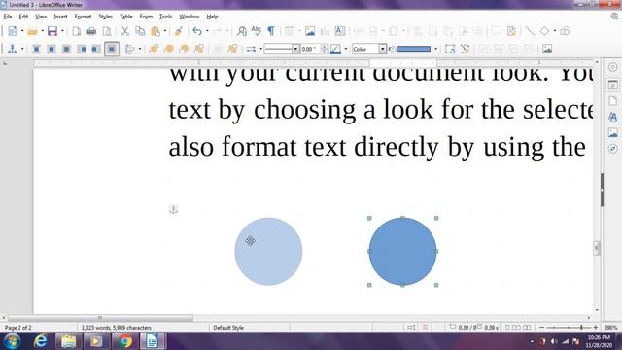
Task: Click the anchor icon in drawing toolbar
Action: coord(13,49)
